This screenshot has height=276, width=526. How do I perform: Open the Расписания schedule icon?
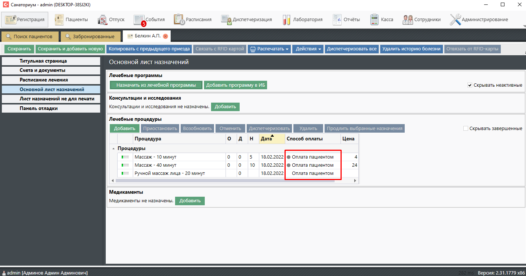179,20
